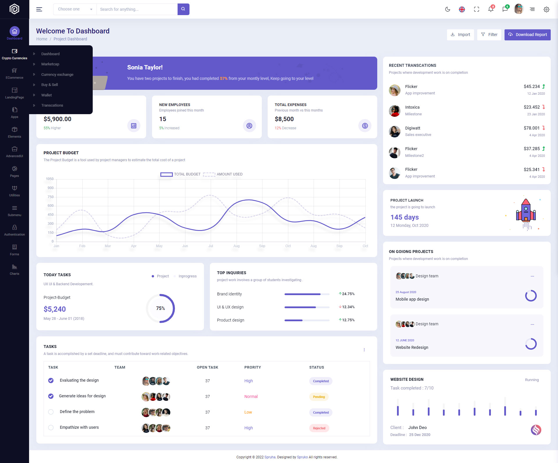Image resolution: width=558 pixels, height=463 pixels.
Task: Click the UK flag language icon
Action: coord(462,9)
